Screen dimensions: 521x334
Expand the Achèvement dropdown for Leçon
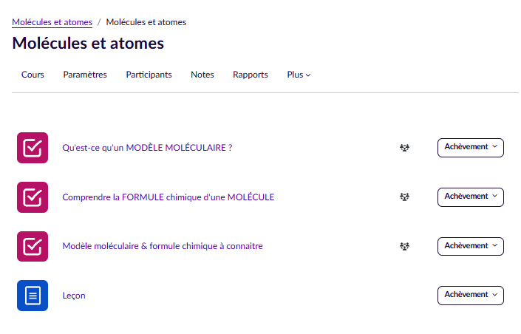tap(470, 295)
